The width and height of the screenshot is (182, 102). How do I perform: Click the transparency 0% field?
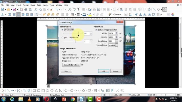[x=163, y=14]
